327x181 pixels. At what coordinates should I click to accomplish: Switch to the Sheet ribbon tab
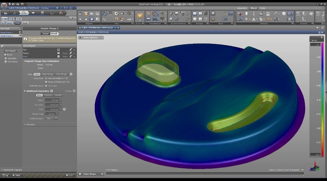tap(254, 8)
